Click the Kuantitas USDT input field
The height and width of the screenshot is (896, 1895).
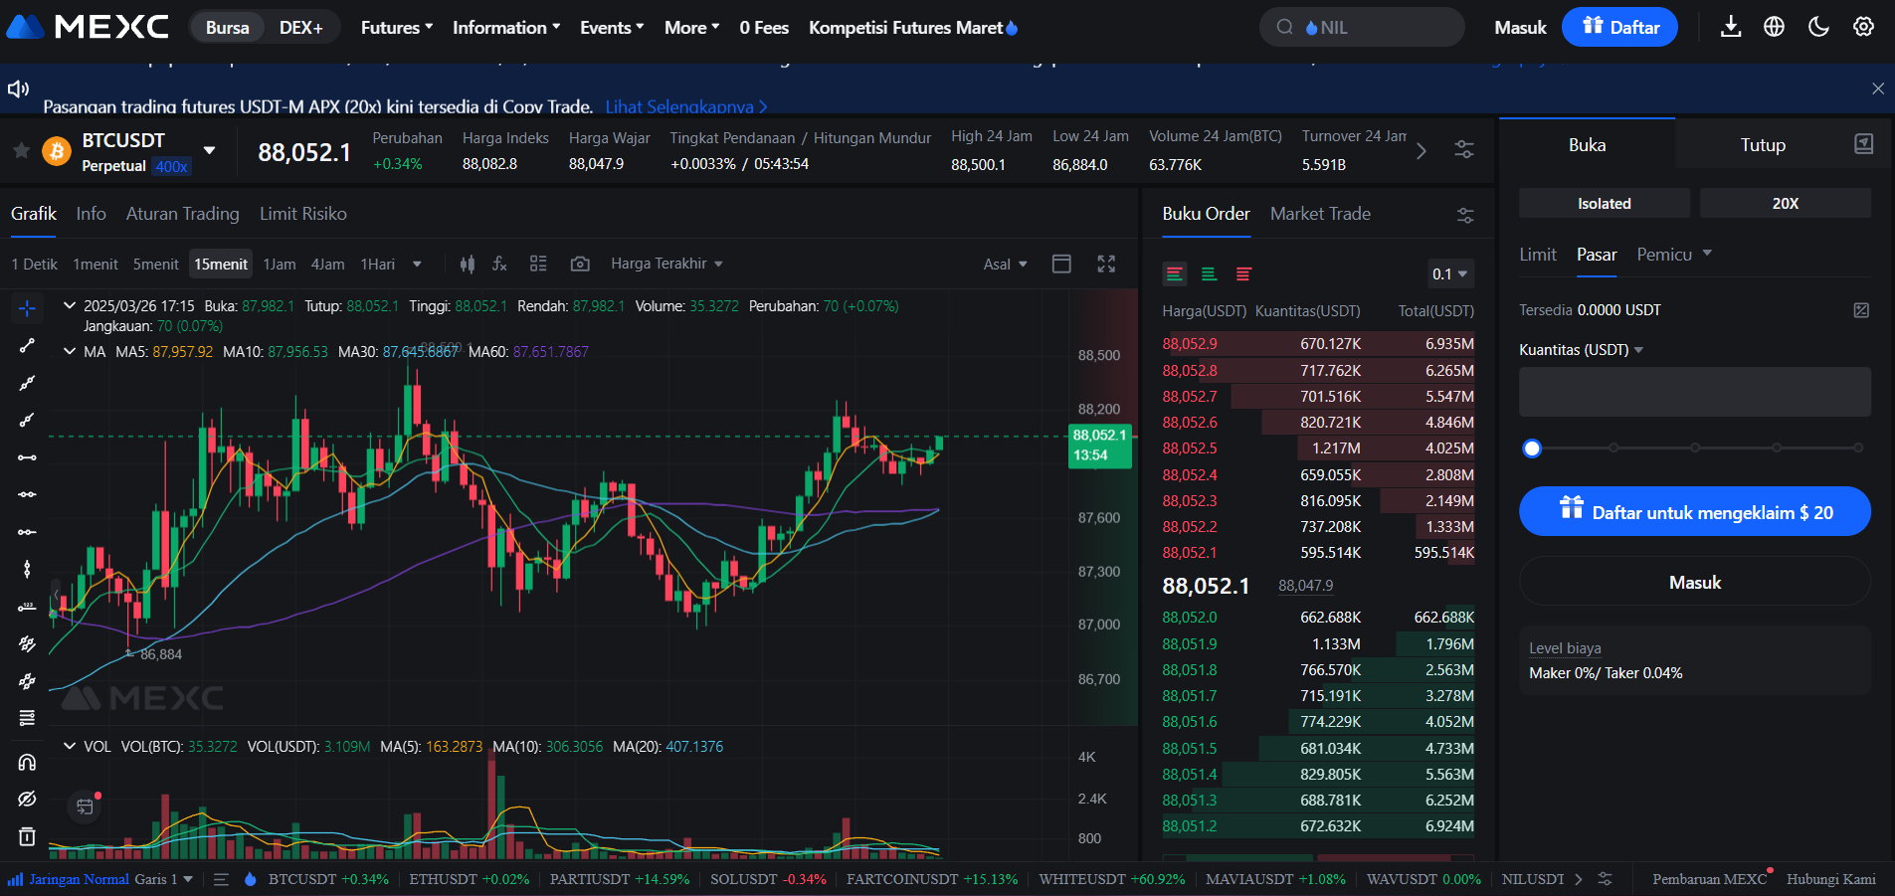1693,391
